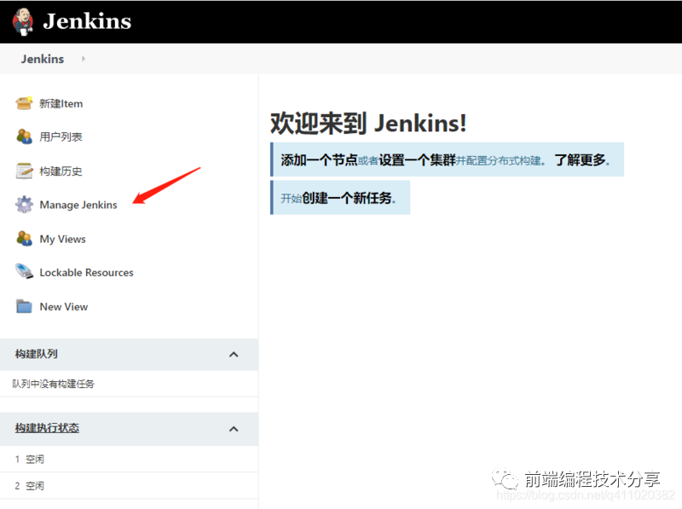This screenshot has height=509, width=682.
Task: Click the 构建队列 header text
Action: (x=36, y=354)
